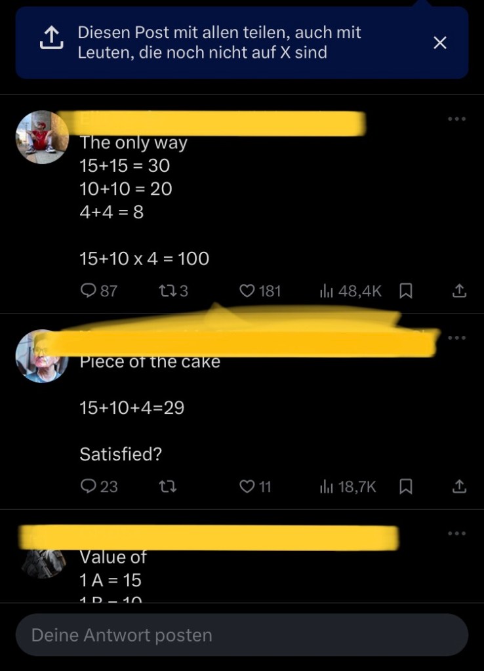
Task: Open the text "15+10 x 4 = 100" post
Action: (x=144, y=258)
